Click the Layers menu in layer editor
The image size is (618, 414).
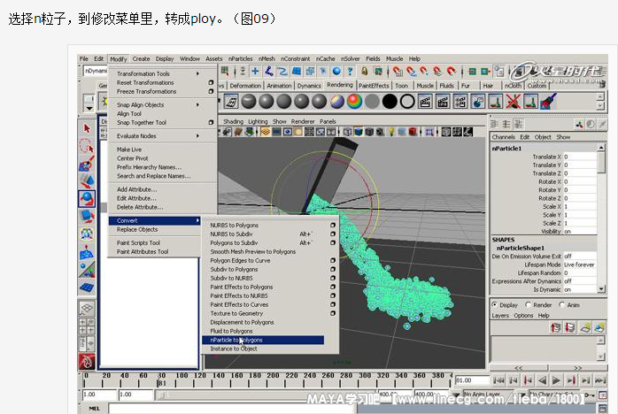500,316
